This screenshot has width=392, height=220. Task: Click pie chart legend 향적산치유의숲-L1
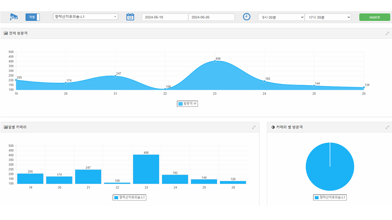click(330, 197)
